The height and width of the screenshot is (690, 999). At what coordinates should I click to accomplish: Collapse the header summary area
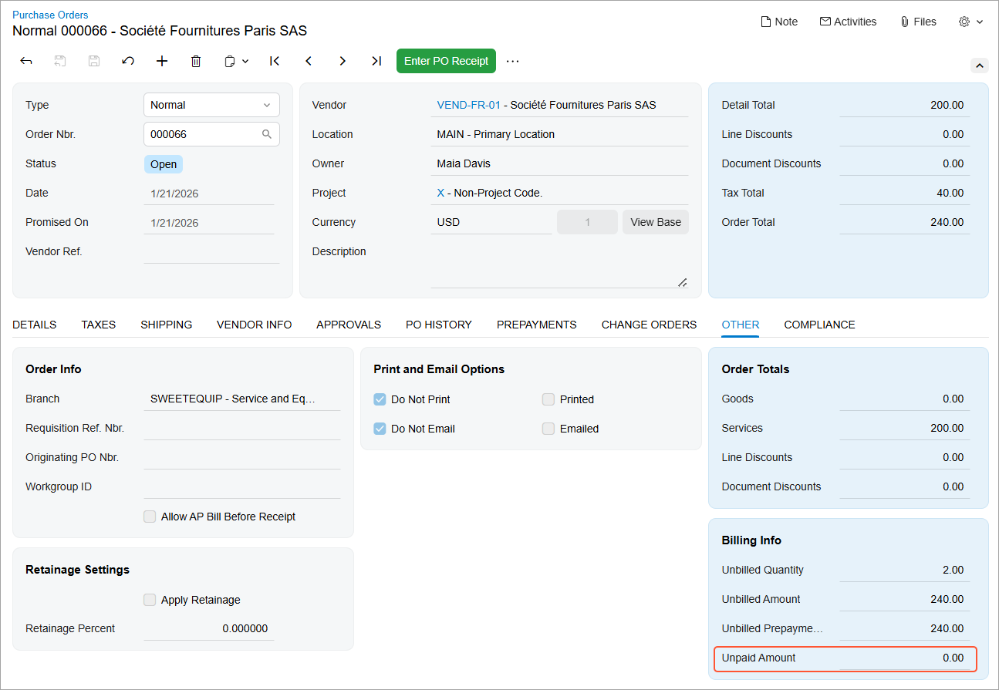point(979,66)
